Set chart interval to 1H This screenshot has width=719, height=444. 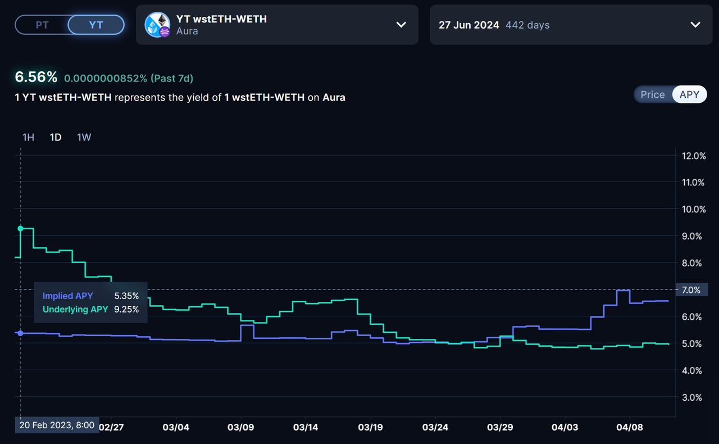(28, 137)
